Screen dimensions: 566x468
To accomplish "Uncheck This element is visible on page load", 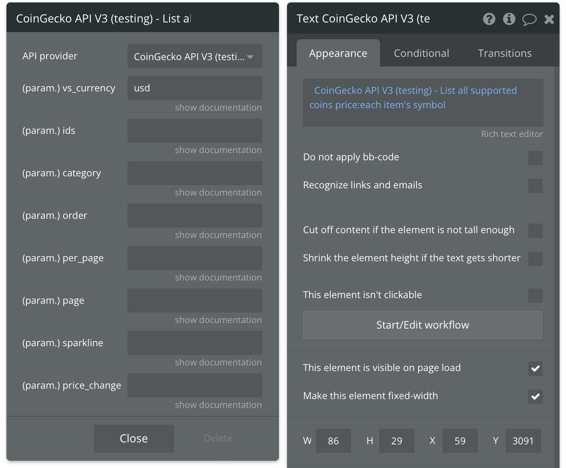I will (536, 369).
